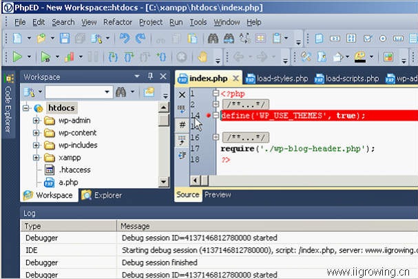Viewport: 418px width, 279px height.
Task: Click the Step into braces icon
Action: (x=113, y=56)
